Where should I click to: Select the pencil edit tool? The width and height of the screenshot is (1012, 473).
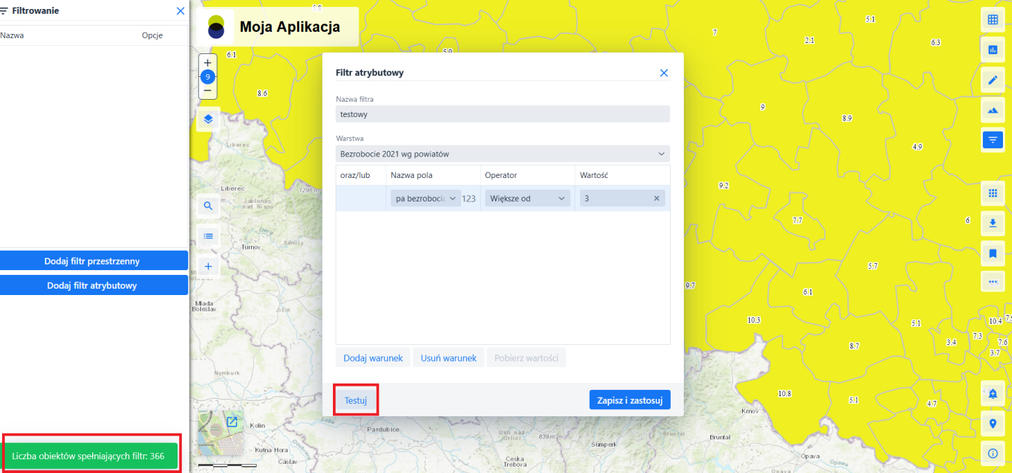tap(993, 80)
